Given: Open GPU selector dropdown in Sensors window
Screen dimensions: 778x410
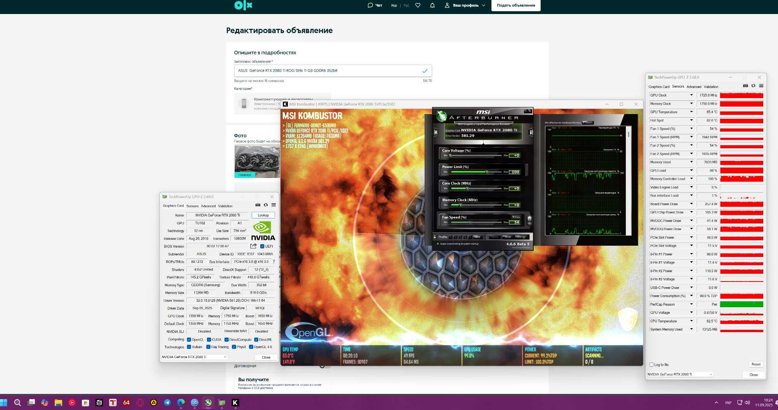Looking at the screenshot, I should click(680, 375).
